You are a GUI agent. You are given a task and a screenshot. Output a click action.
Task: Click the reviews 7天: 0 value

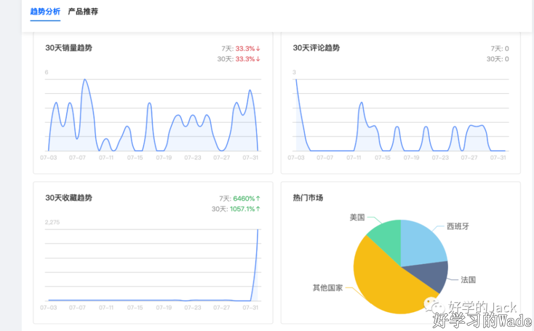pos(500,48)
